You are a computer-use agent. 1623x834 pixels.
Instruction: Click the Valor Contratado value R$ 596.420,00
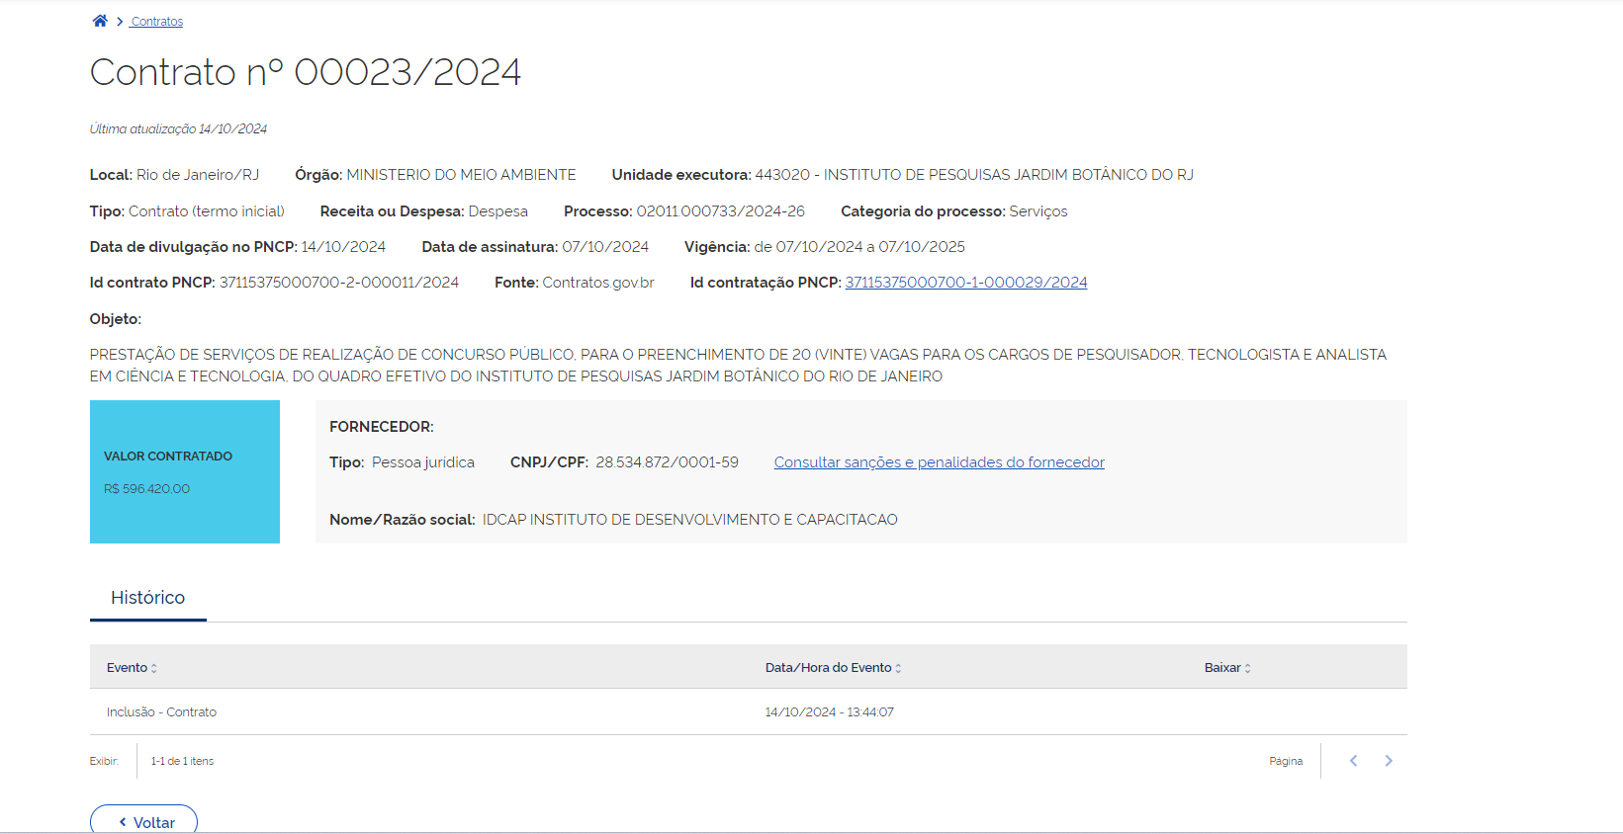pyautogui.click(x=146, y=489)
